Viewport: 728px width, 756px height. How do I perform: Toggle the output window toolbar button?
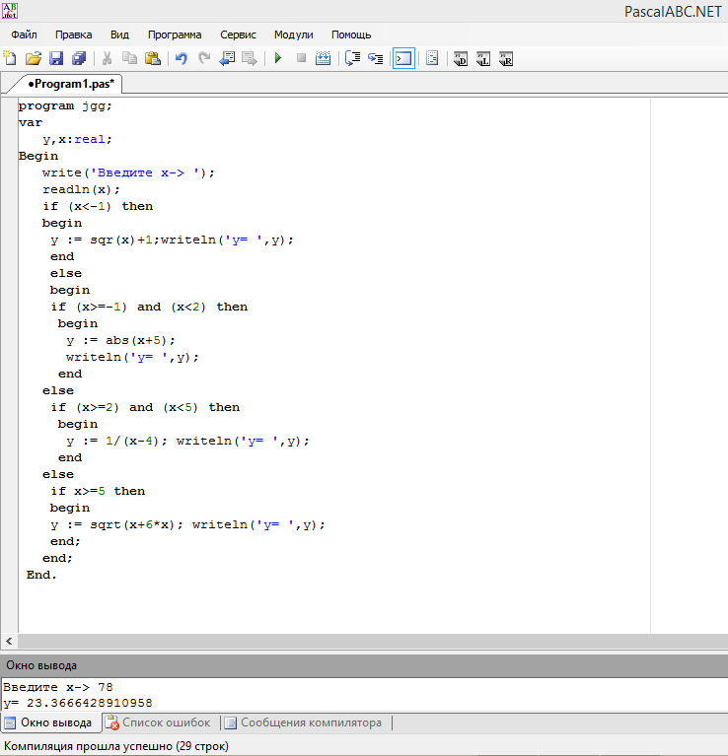pyautogui.click(x=403, y=58)
